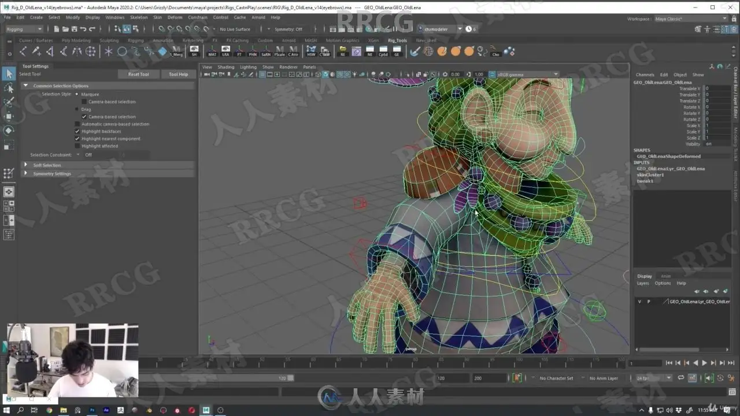Click the SH shelf button
740x416 pixels.
point(194,51)
